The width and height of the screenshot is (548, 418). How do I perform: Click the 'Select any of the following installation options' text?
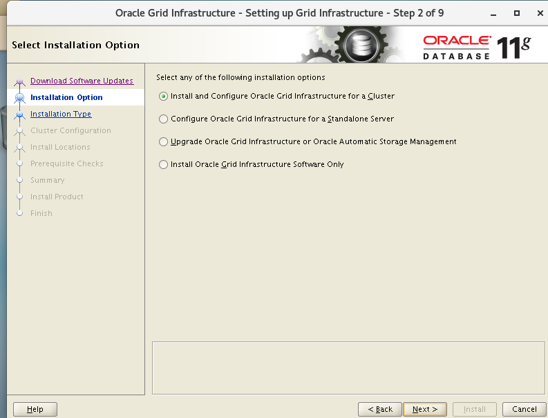[240, 77]
